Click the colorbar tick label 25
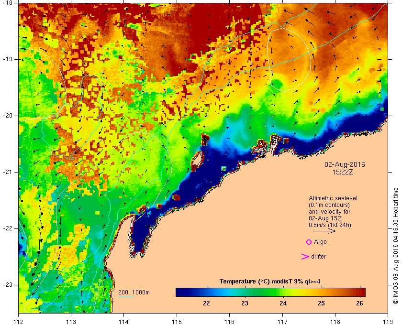This screenshot has width=402, height=325. 321,303
